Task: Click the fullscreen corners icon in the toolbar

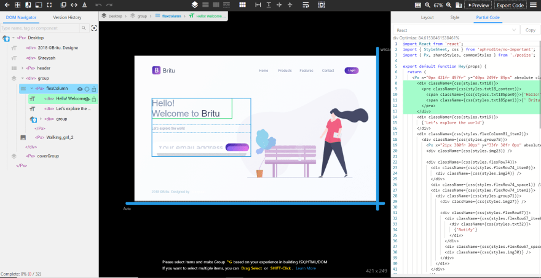Action: pyautogui.click(x=49, y=5)
